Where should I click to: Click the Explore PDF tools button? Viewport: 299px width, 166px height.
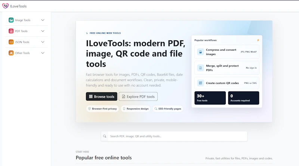tap(138, 96)
